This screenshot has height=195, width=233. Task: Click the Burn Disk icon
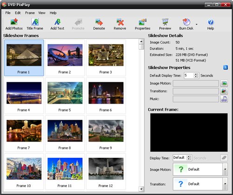coord(186,24)
